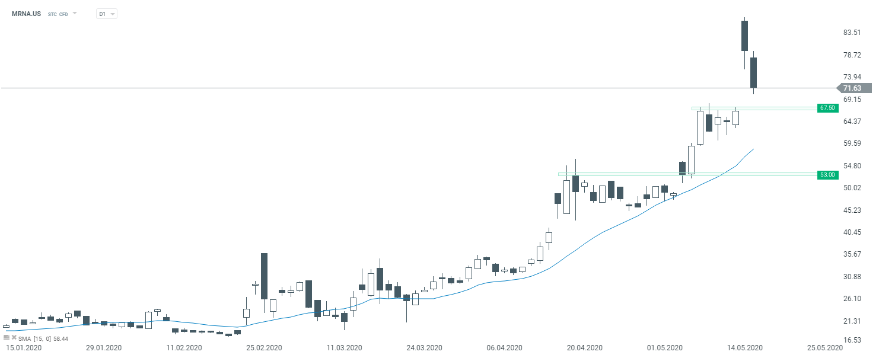Open the D1 timeframe dropdown

[x=106, y=14]
